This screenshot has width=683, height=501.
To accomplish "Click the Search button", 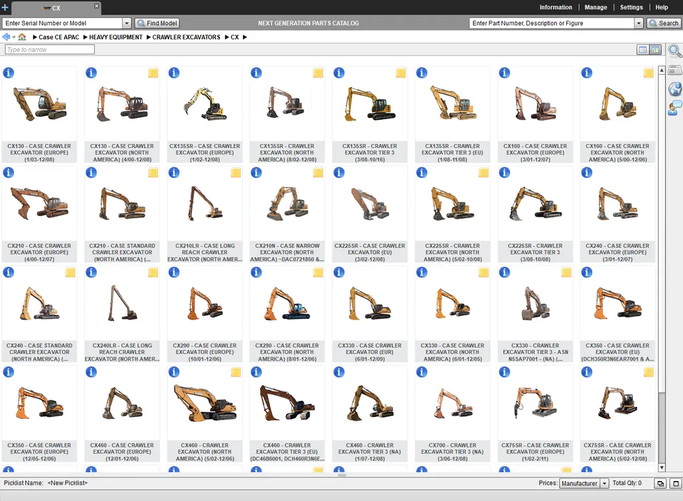I will point(664,23).
